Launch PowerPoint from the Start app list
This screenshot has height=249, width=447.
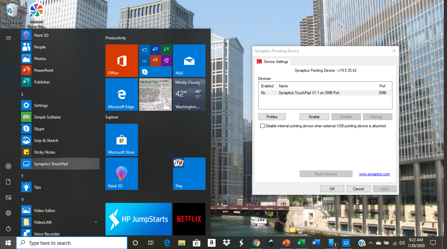(60, 70)
